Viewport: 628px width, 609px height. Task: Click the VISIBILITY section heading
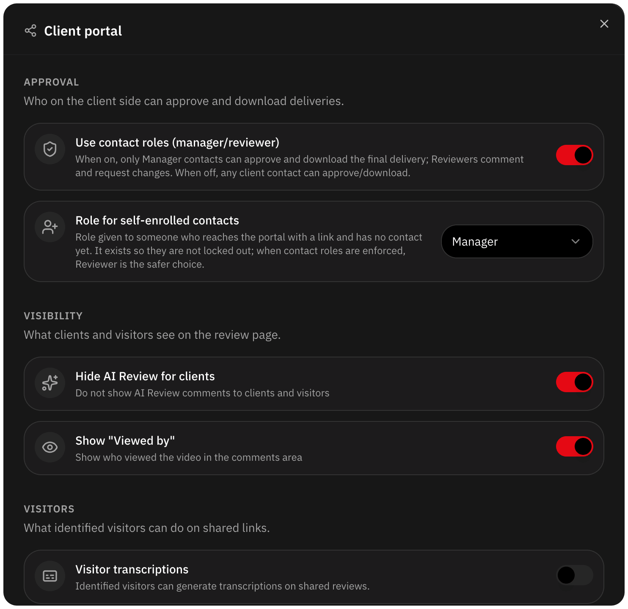(53, 316)
